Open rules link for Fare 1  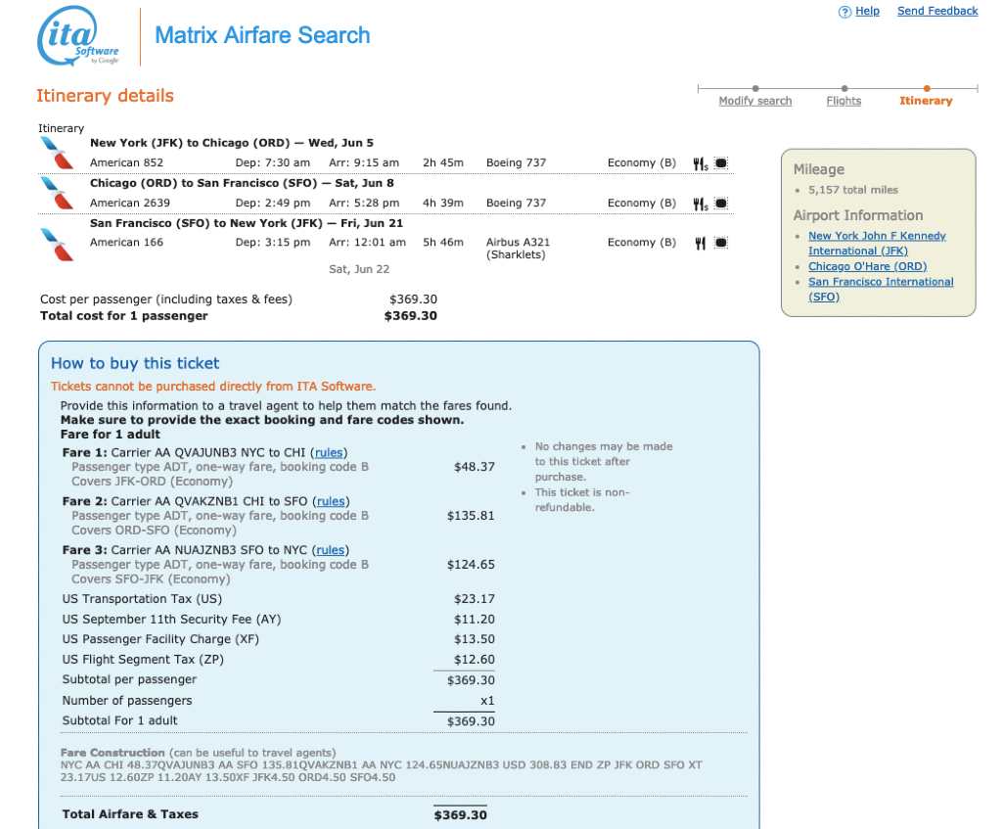point(329,452)
